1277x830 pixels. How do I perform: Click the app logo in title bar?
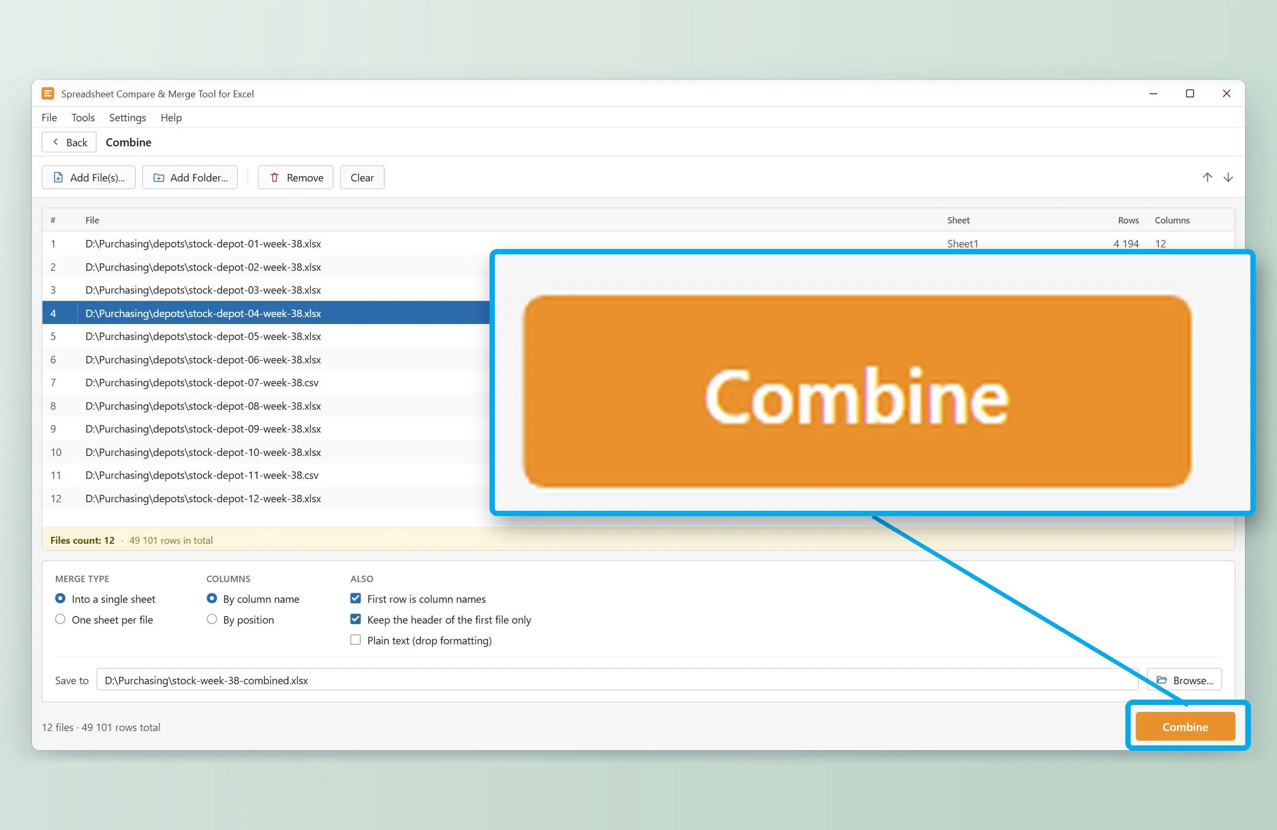(48, 93)
